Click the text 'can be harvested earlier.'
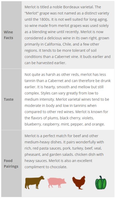The width and height of the screenshot is (116, 199). click(x=45, y=63)
